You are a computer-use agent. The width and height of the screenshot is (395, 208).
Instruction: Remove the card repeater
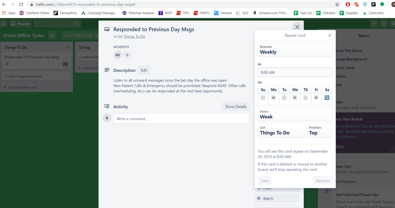tap(323, 181)
